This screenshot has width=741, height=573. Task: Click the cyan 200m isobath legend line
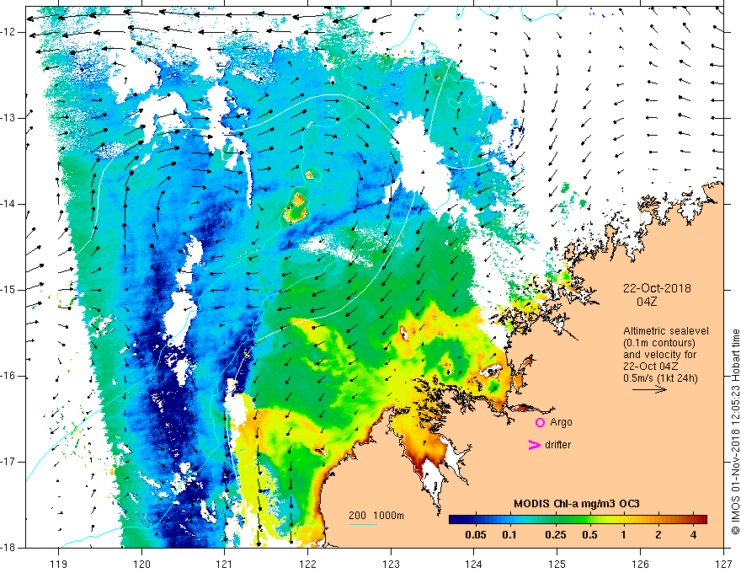[362, 524]
